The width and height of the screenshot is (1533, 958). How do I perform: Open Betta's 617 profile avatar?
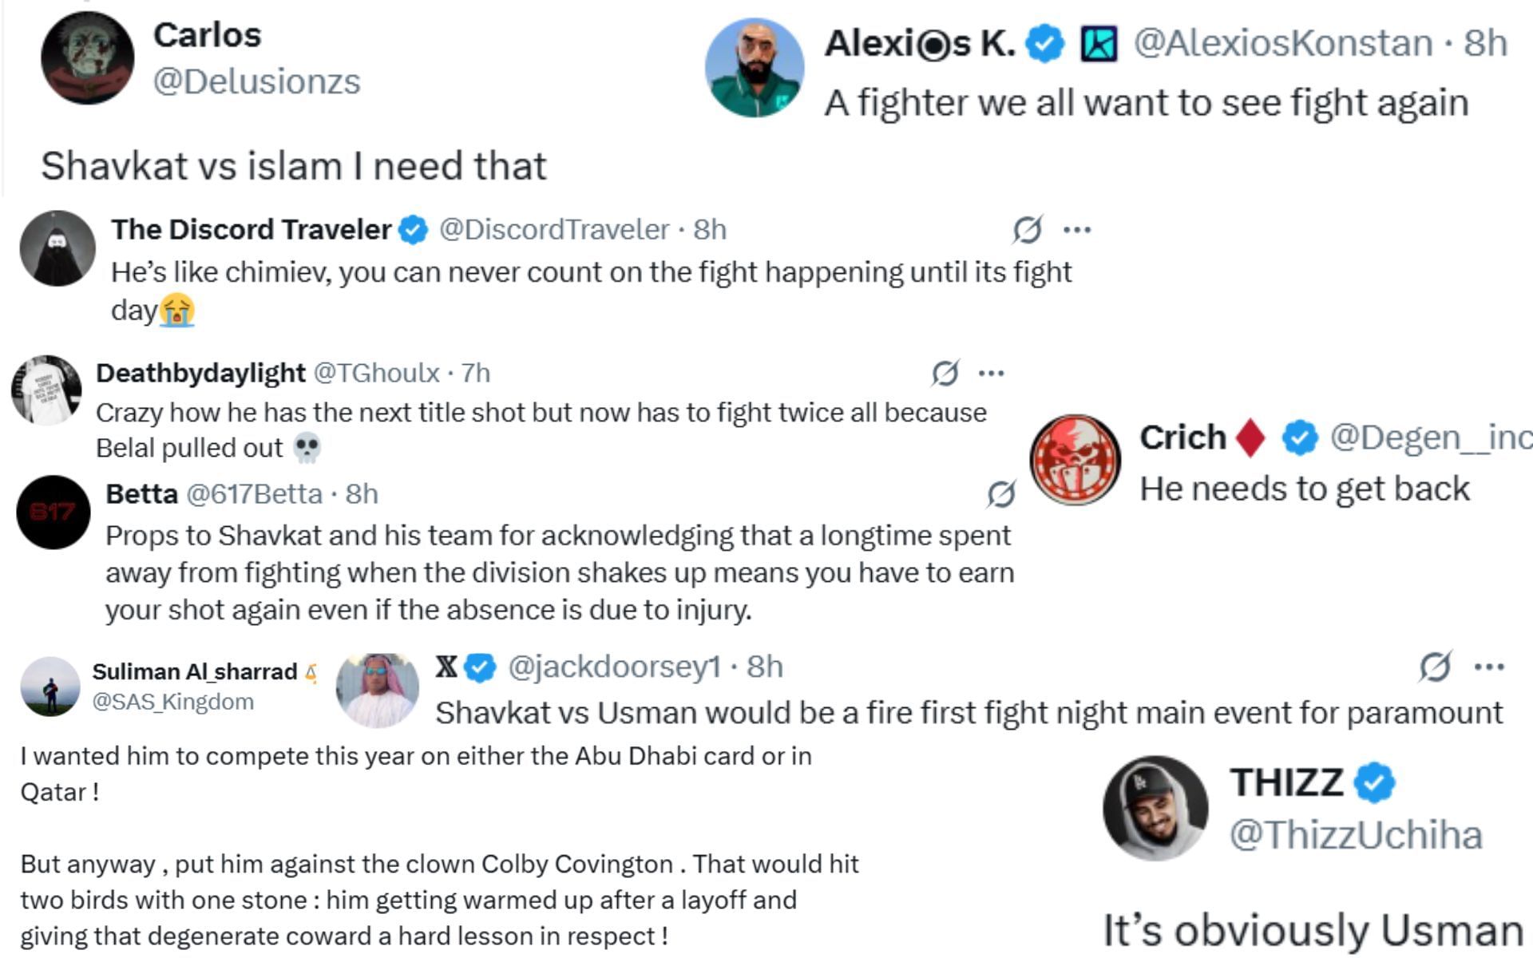[53, 512]
